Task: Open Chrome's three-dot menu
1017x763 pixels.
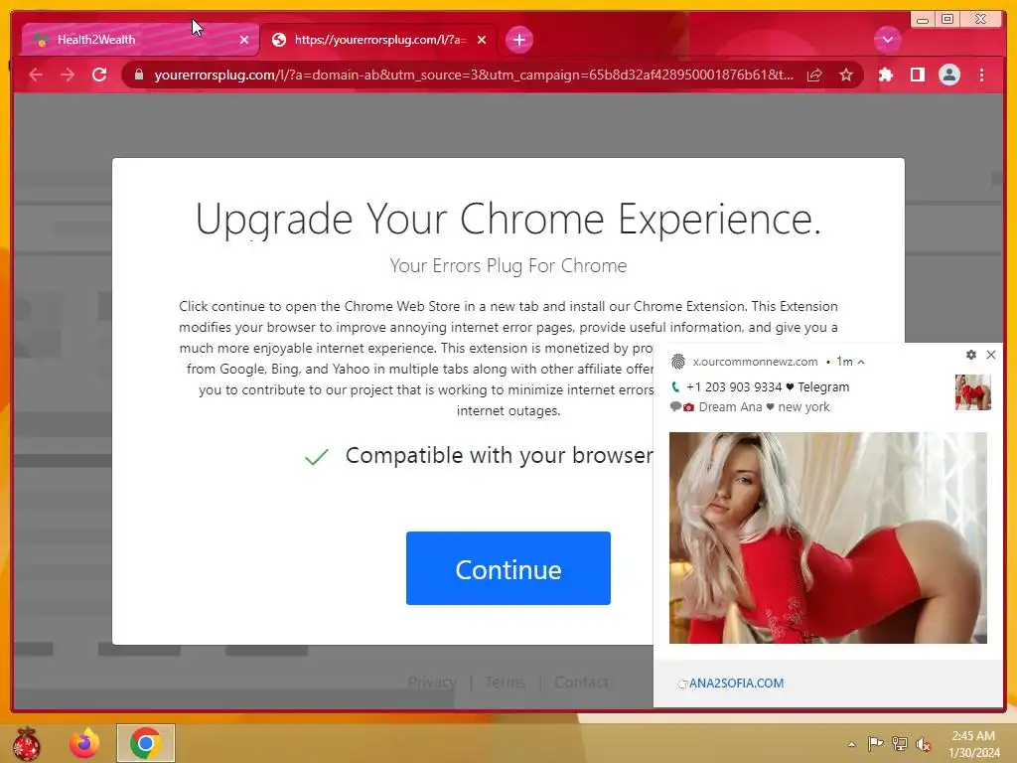Action: (x=981, y=76)
